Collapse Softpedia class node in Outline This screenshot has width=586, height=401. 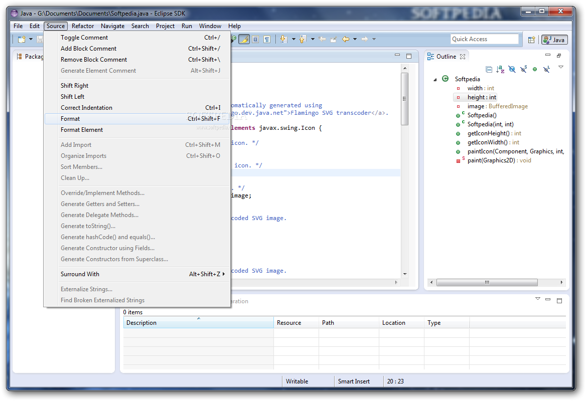point(435,80)
